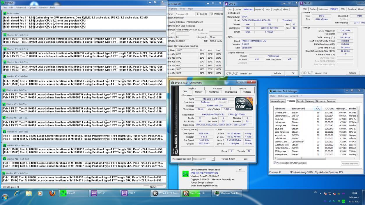Launch Firefox from the taskbar
The width and height of the screenshot is (365, 205).
52,193
